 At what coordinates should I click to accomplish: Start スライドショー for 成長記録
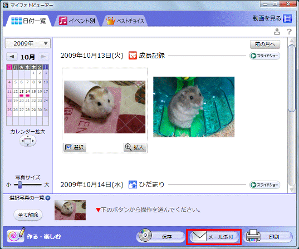[x=264, y=56]
